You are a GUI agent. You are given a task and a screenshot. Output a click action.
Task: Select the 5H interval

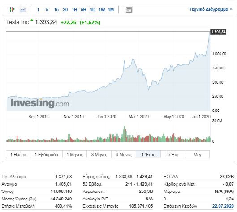coord(83,10)
